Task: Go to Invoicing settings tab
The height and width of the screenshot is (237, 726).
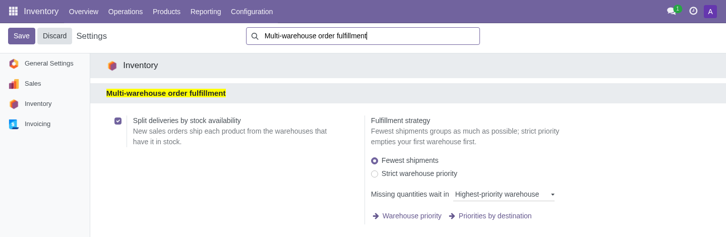Action: pyautogui.click(x=45, y=124)
